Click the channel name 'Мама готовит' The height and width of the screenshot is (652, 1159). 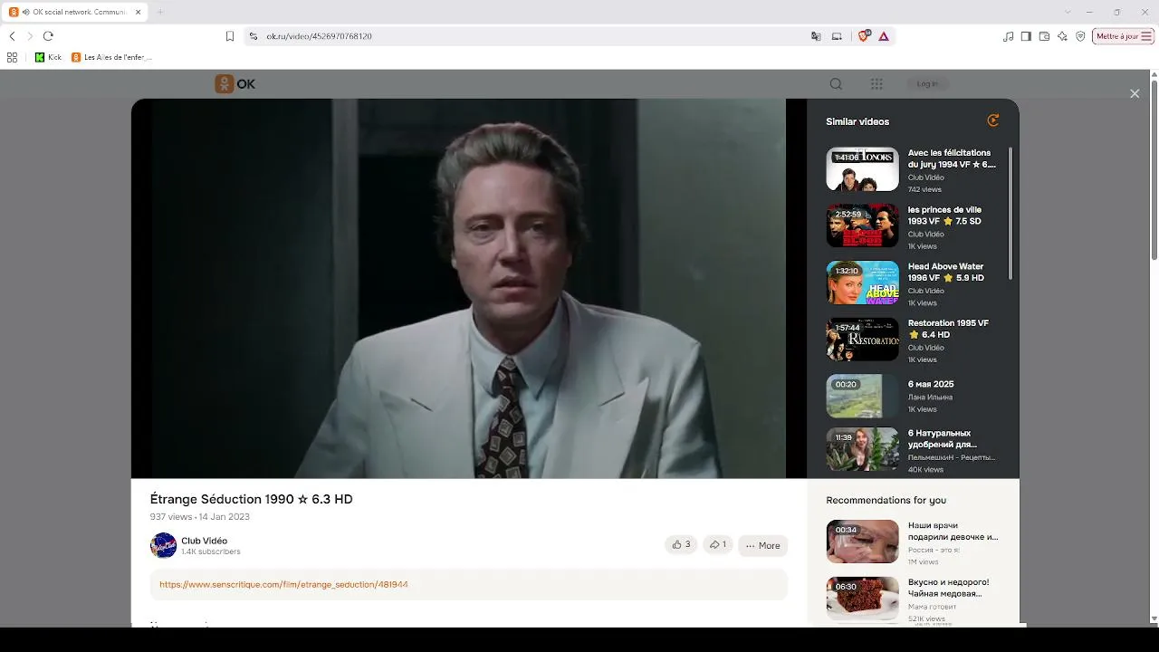point(932,607)
